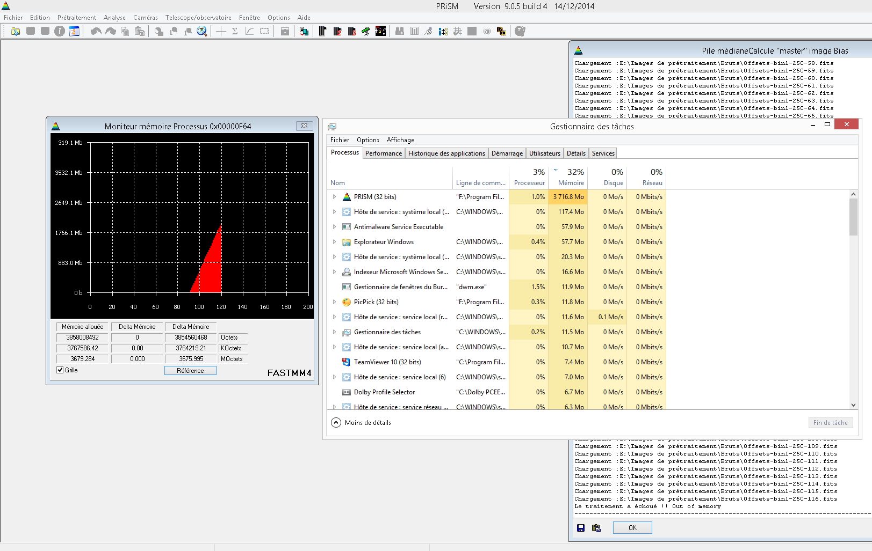
Task: Click the magnifier eye search icon
Action: click(202, 31)
